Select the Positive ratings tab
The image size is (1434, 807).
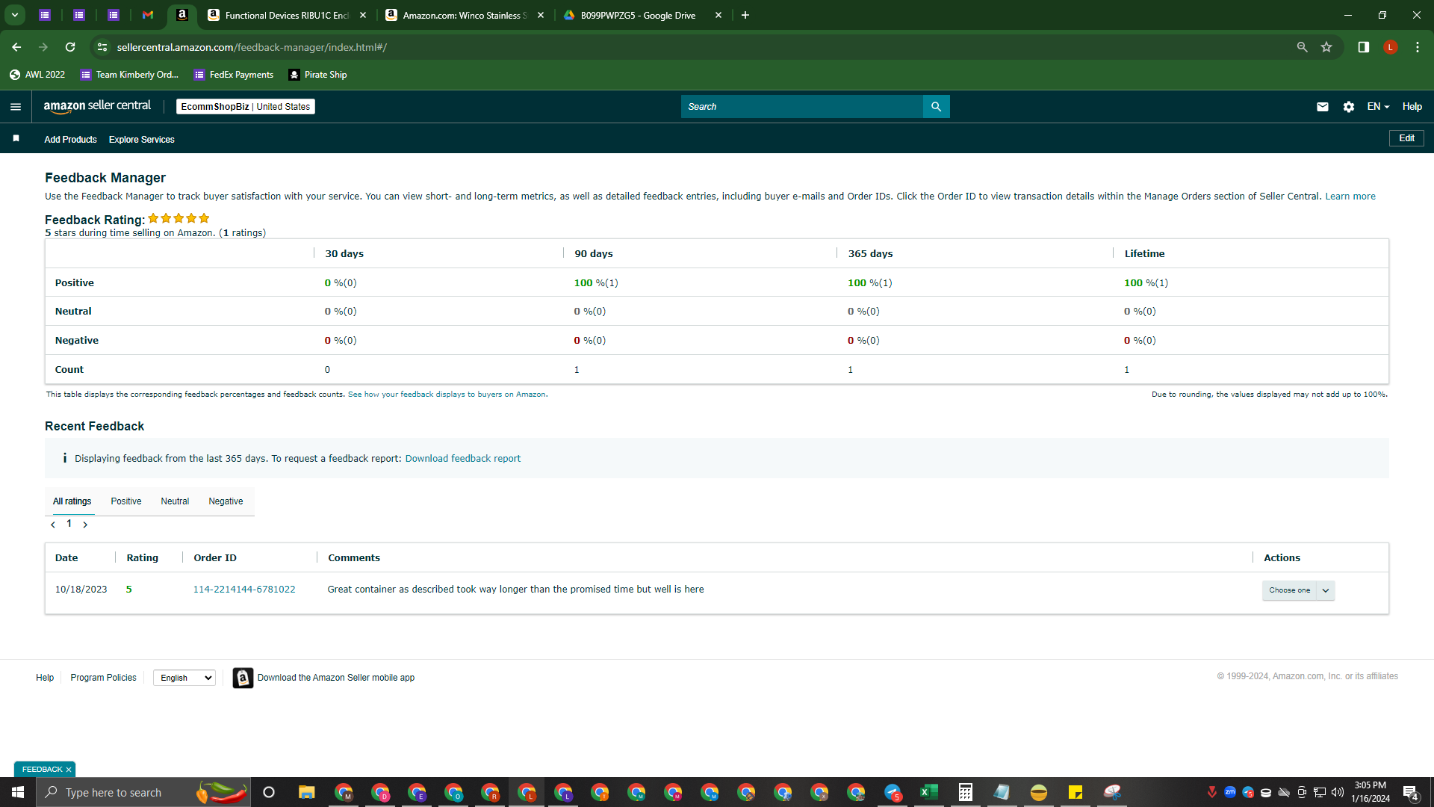pyautogui.click(x=126, y=501)
